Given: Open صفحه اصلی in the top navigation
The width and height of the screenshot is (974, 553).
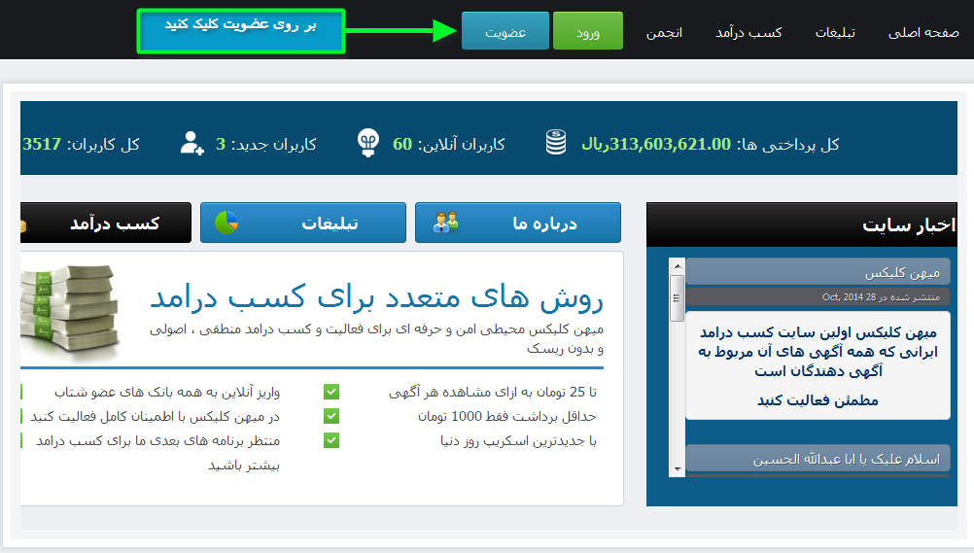Looking at the screenshot, I should click(x=923, y=32).
